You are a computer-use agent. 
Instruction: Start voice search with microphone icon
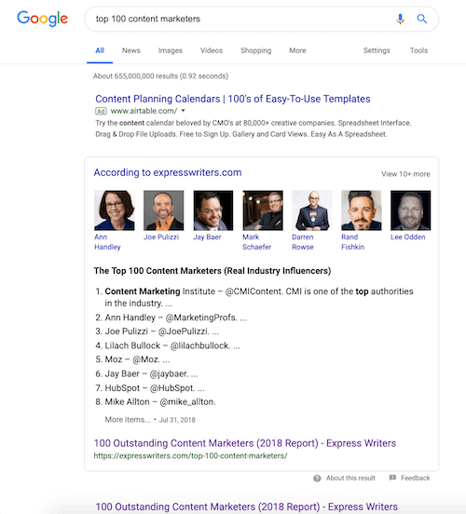(x=400, y=19)
